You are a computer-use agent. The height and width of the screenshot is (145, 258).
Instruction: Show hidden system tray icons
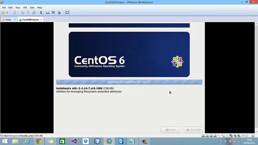point(216,141)
